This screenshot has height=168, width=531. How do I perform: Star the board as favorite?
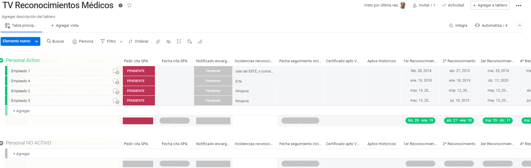(129, 5)
